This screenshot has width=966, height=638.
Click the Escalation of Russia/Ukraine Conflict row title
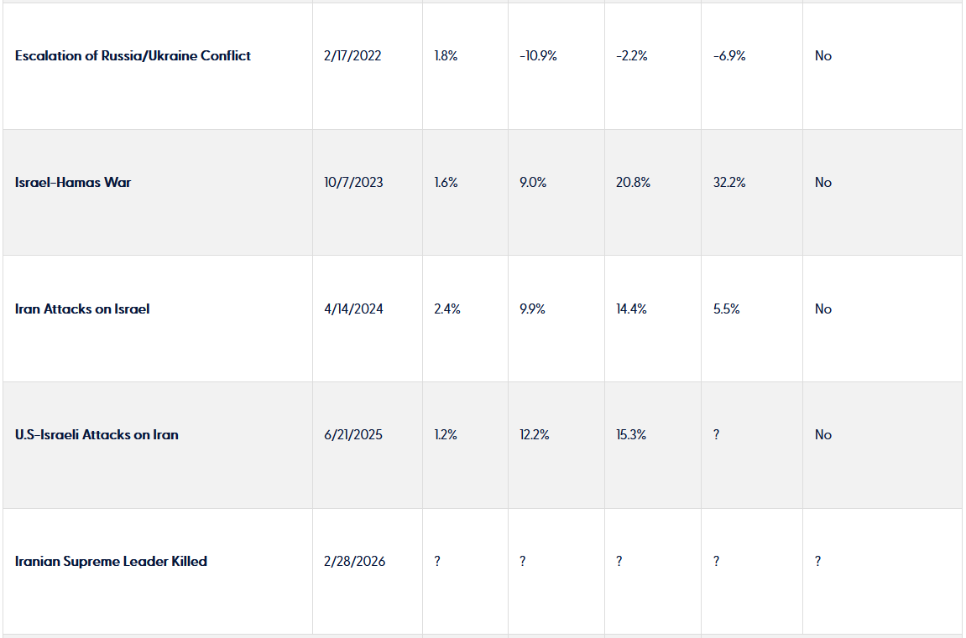[133, 56]
